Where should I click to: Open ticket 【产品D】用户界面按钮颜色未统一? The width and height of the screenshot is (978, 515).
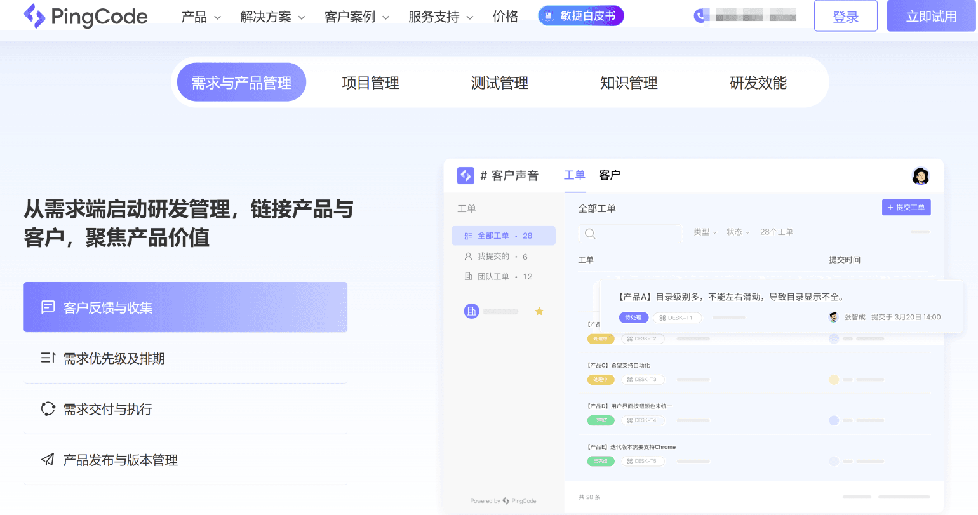tap(629, 406)
